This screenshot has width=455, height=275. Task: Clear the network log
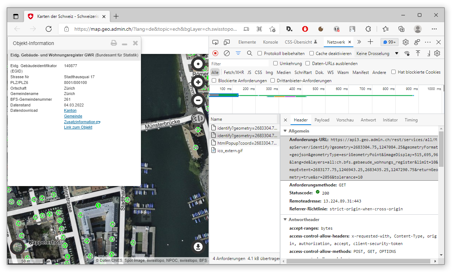click(x=227, y=53)
